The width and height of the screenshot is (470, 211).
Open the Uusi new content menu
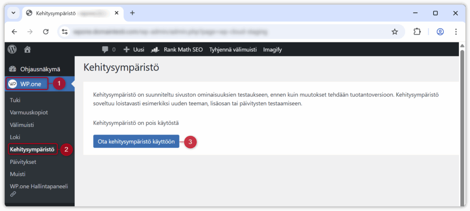coord(134,49)
